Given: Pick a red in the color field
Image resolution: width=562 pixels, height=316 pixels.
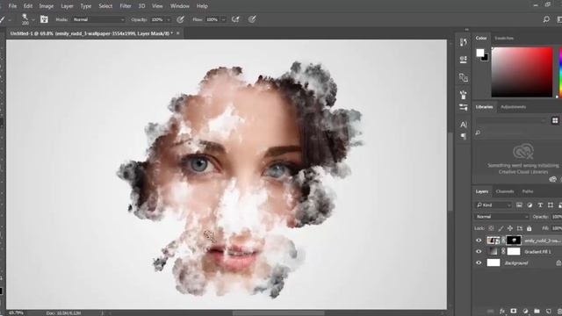Looking at the screenshot, I should (522, 72).
